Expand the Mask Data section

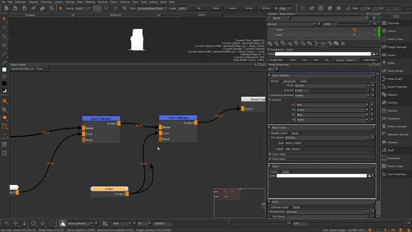[270, 159]
